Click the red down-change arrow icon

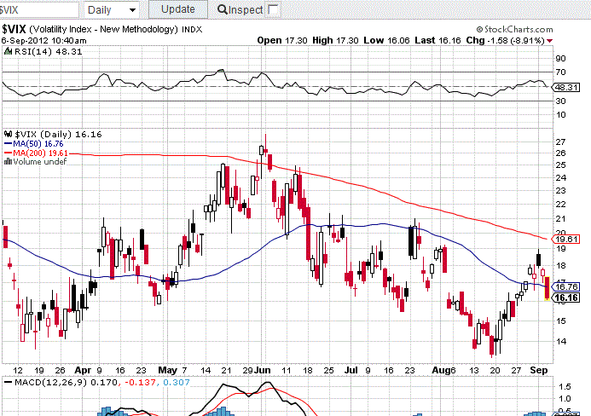549,41
